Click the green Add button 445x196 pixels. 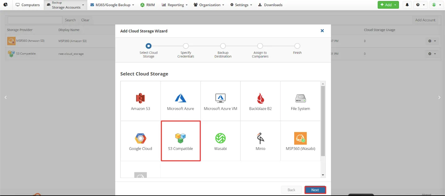click(388, 5)
